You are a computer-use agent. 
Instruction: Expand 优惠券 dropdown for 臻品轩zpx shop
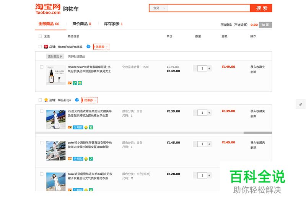point(90,100)
